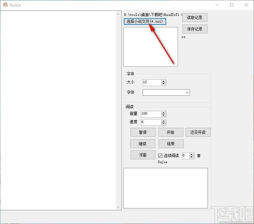Click the 保存记录 button
The image size is (254, 224).
195,29
